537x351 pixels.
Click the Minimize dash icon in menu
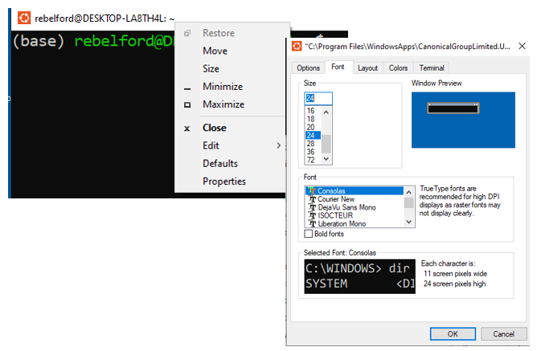[x=187, y=89]
